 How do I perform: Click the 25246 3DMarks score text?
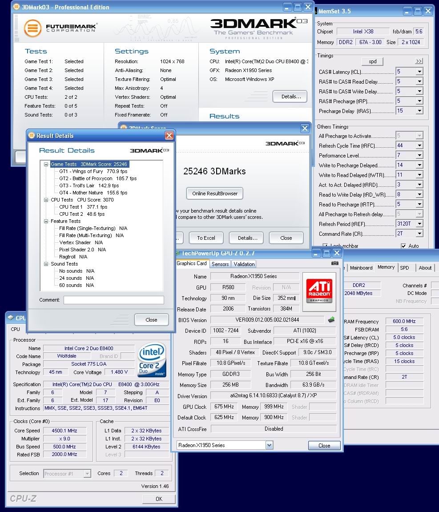pyautogui.click(x=214, y=171)
